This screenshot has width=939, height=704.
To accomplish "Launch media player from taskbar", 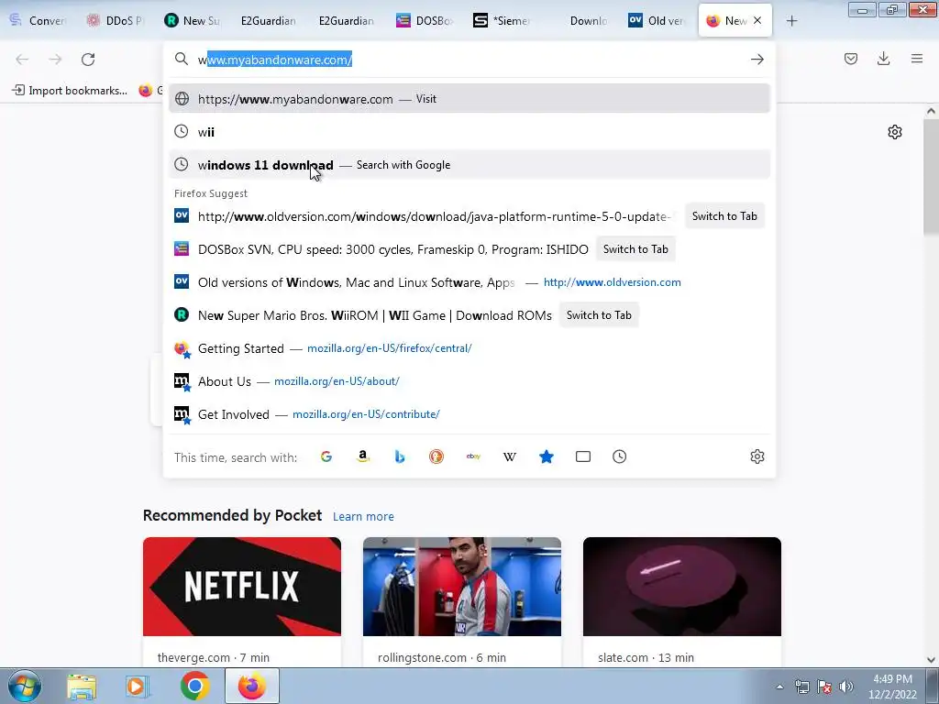I will [137, 687].
